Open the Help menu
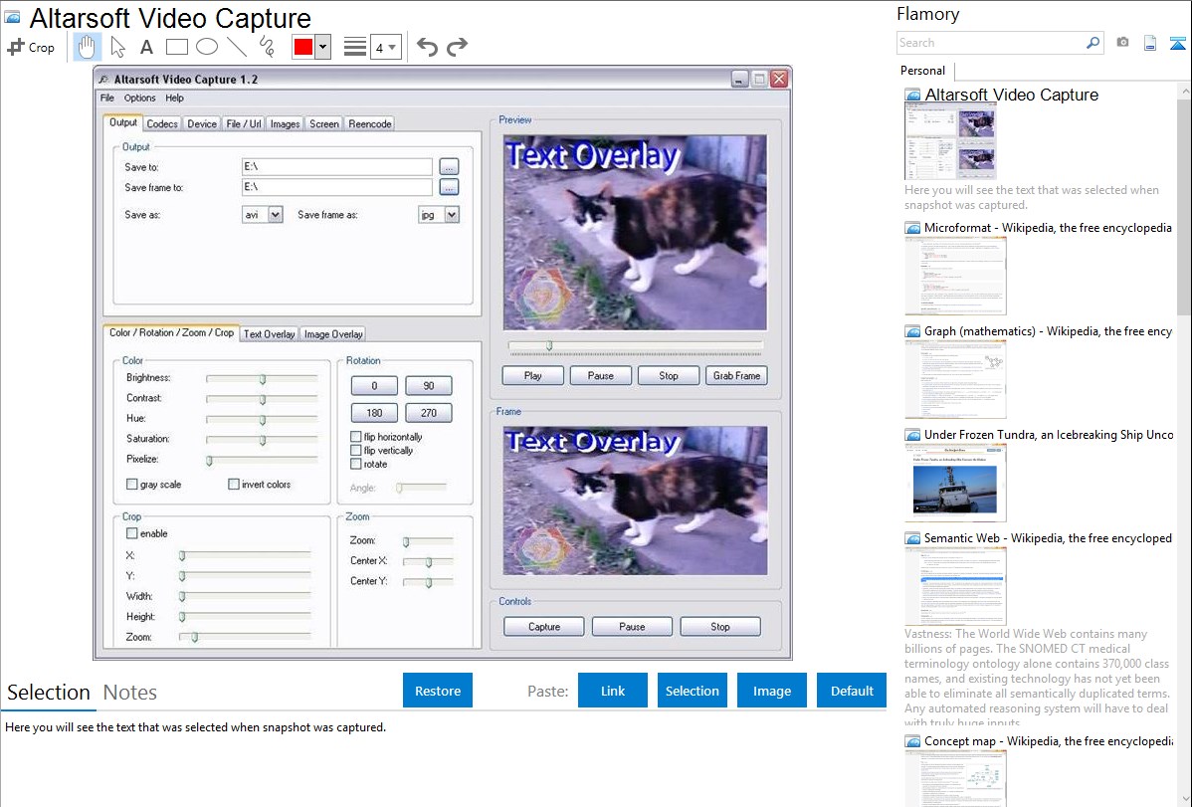Viewport: 1192px width, 807px height. point(175,99)
